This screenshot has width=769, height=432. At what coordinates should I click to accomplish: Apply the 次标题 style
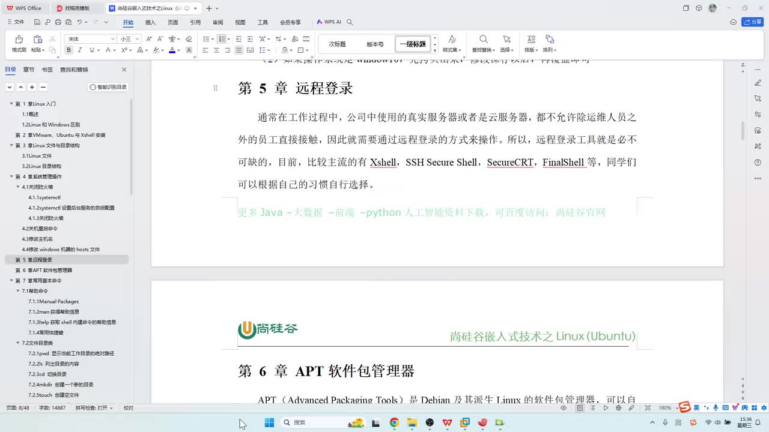337,44
